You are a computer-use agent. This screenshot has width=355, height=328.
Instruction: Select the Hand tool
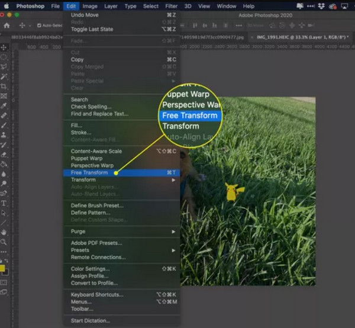(4, 233)
